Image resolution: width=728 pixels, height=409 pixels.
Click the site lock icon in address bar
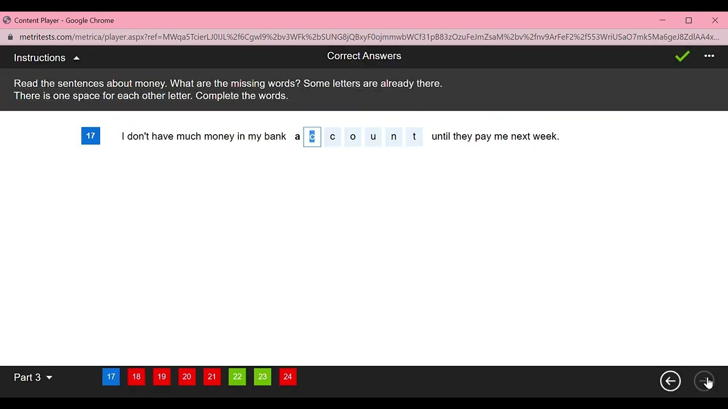(x=10, y=37)
